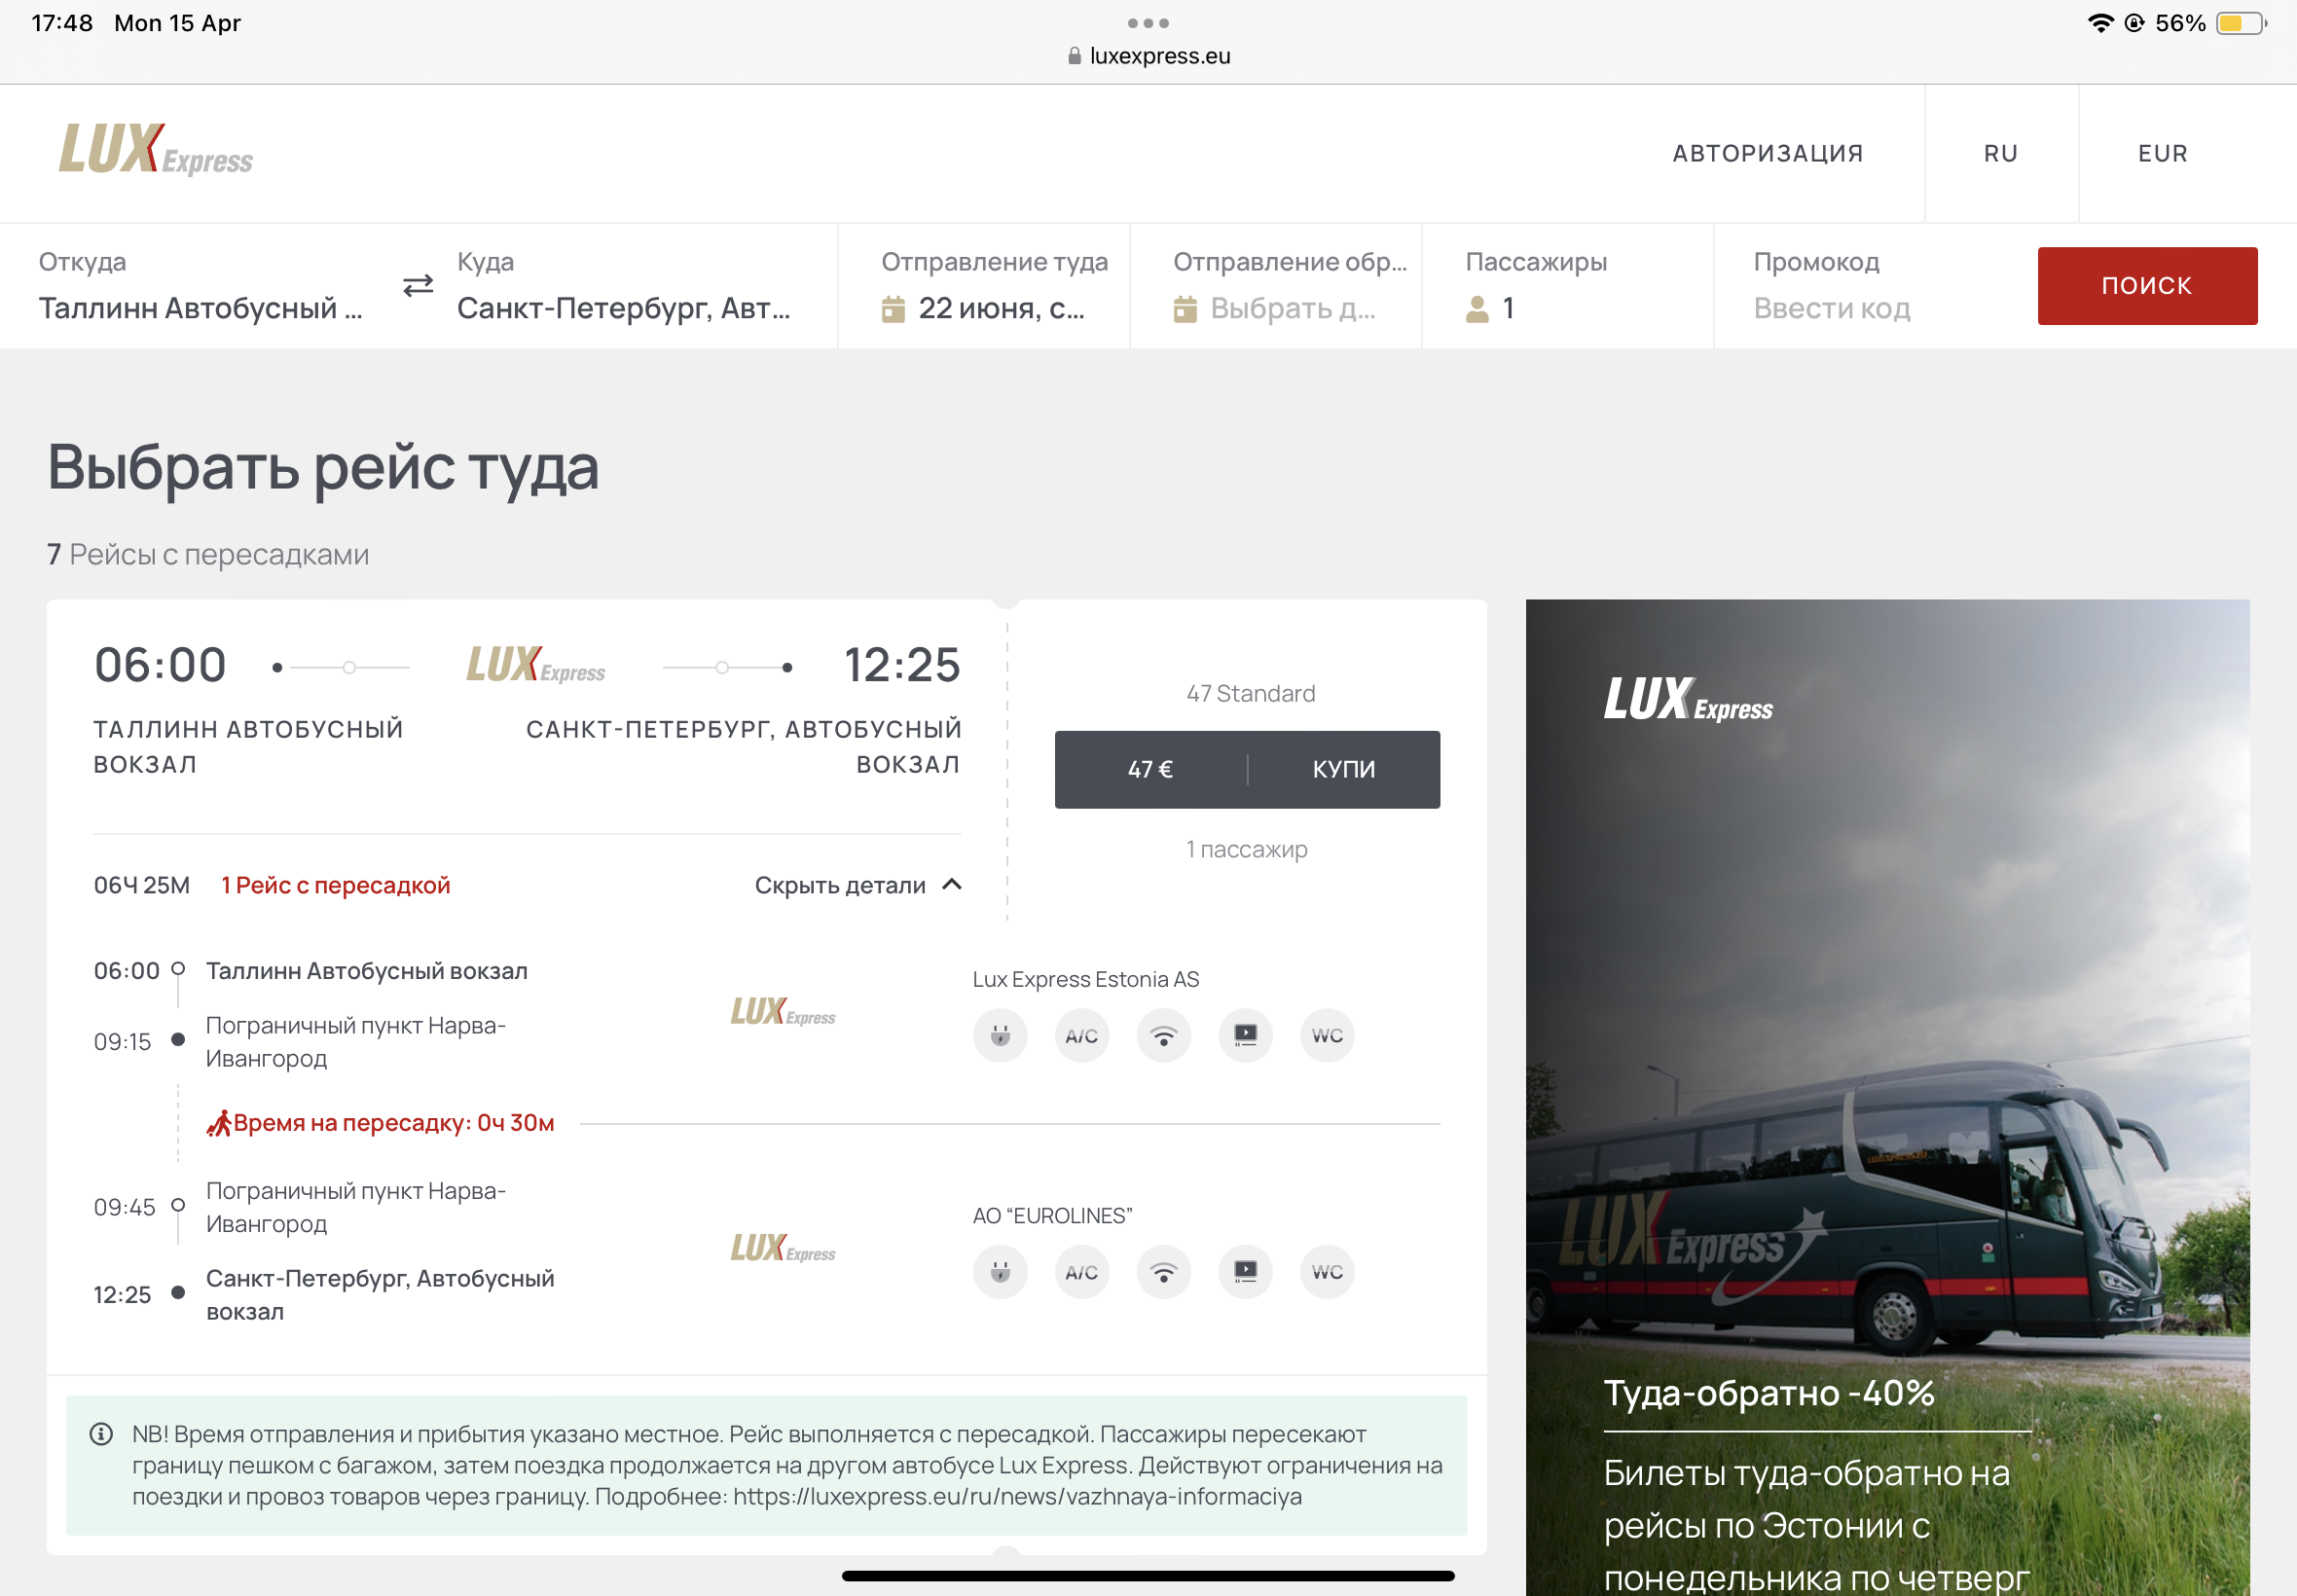Open the АВТОРИЗАЦИЯ login menu item
Screen dimensions: 2297x1596
[x=1768, y=154]
